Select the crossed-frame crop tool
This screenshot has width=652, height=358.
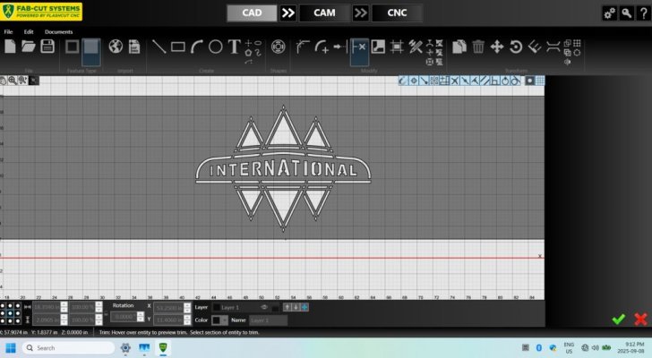click(397, 47)
